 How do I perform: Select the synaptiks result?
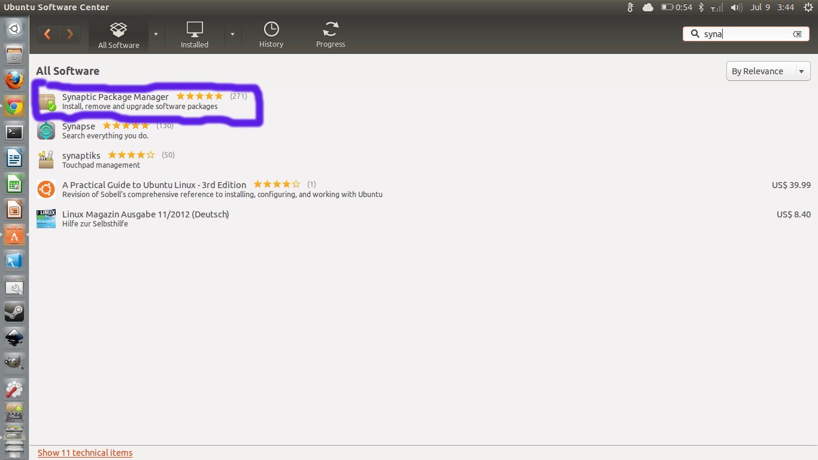click(422, 160)
